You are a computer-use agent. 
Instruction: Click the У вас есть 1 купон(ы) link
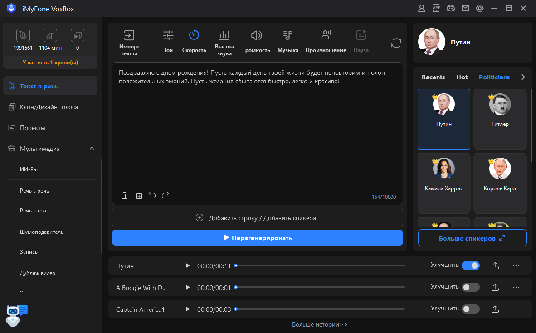[x=50, y=62]
